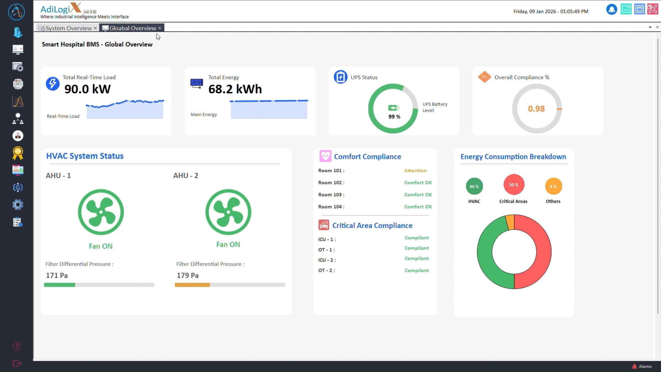Click the checklist with clock sidebar icon
Viewport: 661px width, 372px height.
pyautogui.click(x=18, y=222)
